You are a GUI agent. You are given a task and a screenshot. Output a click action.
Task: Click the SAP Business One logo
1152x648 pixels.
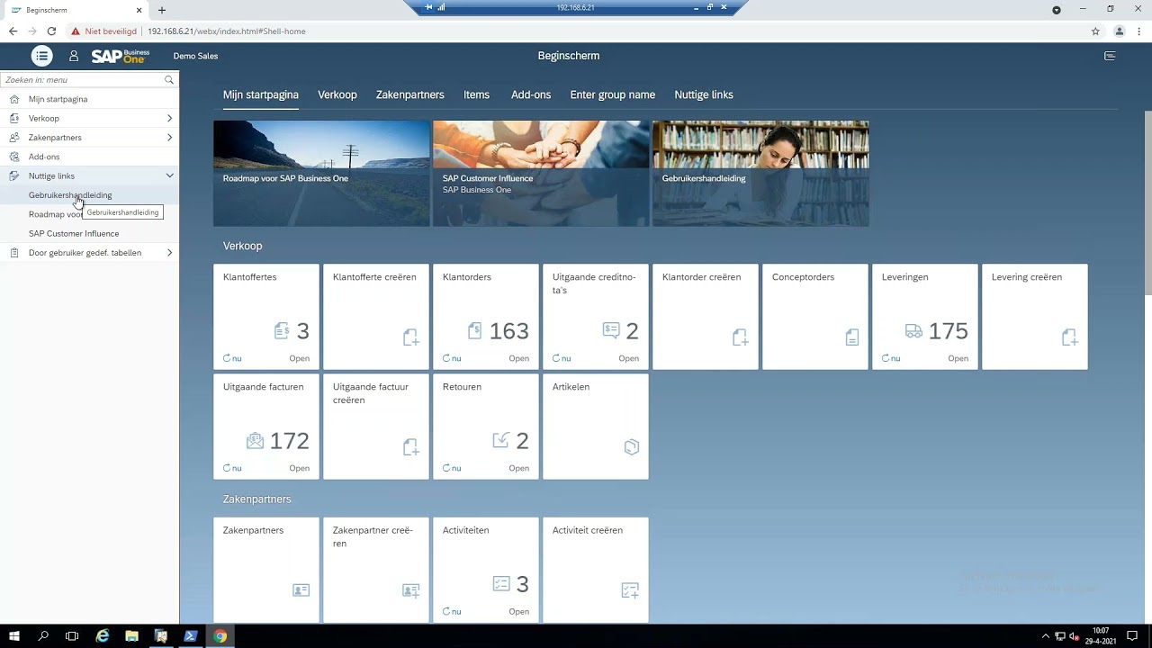click(120, 56)
